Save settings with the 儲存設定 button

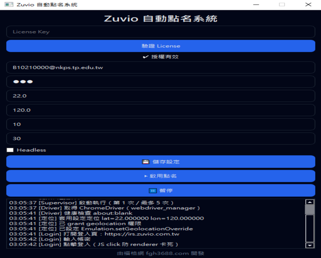click(x=160, y=162)
